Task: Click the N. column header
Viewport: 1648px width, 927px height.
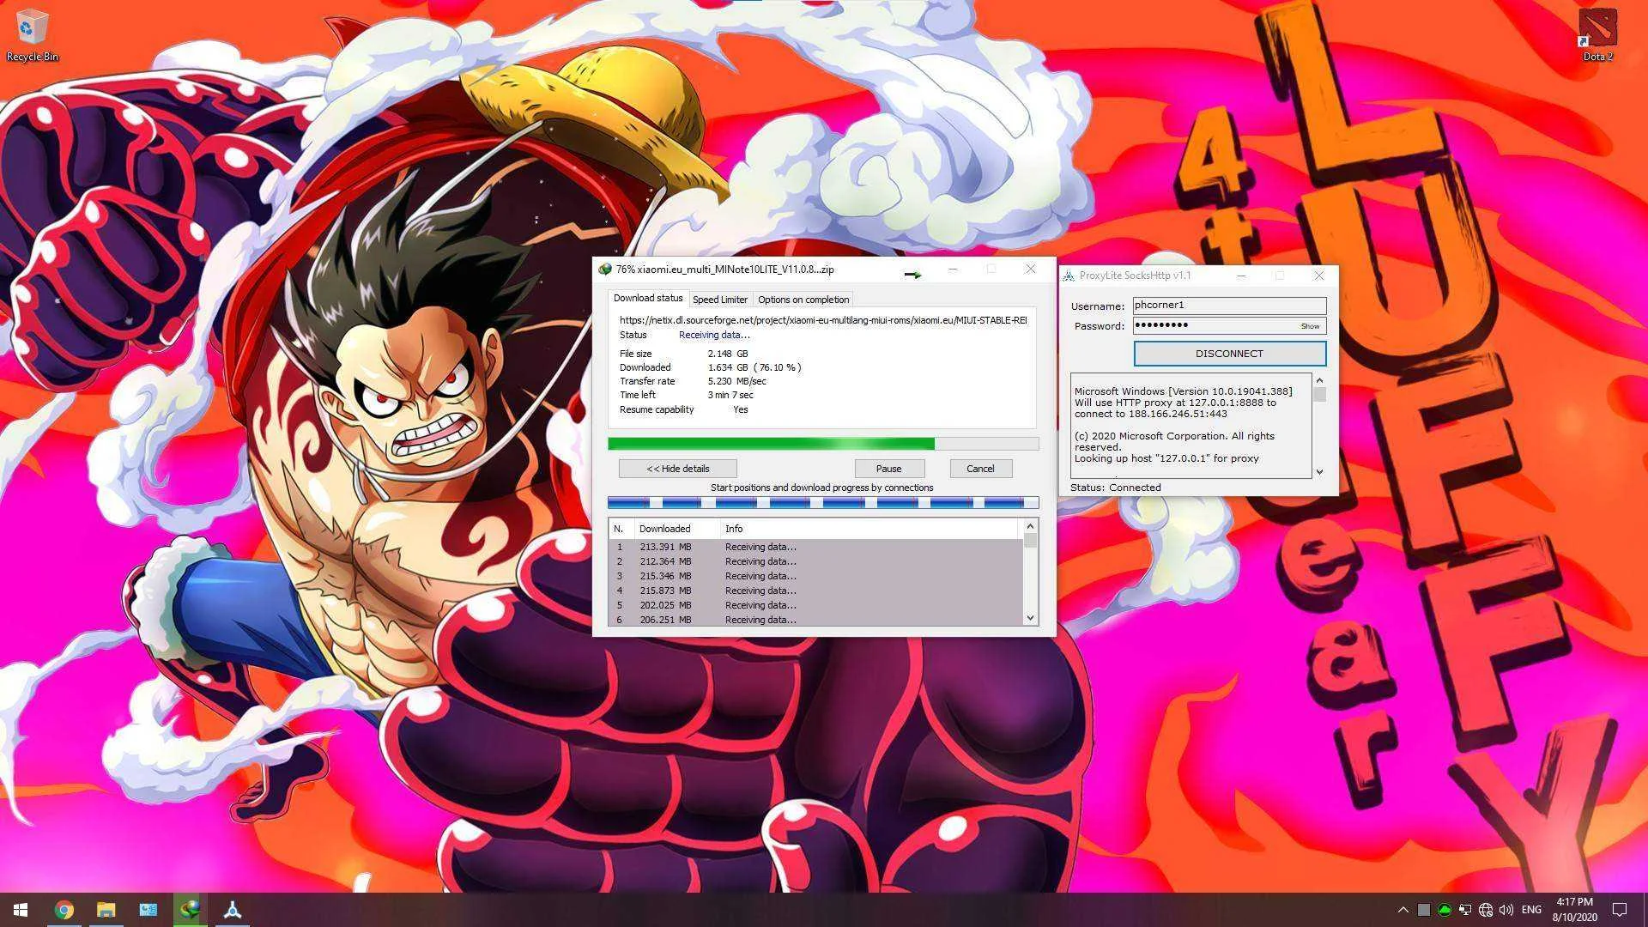Action: pos(621,529)
